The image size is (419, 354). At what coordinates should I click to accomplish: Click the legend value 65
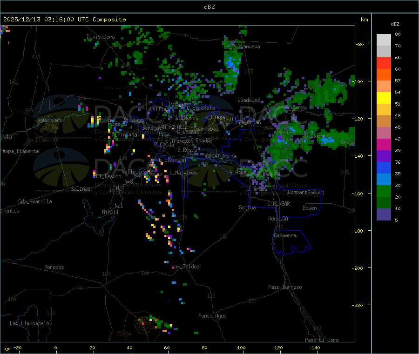pos(398,57)
